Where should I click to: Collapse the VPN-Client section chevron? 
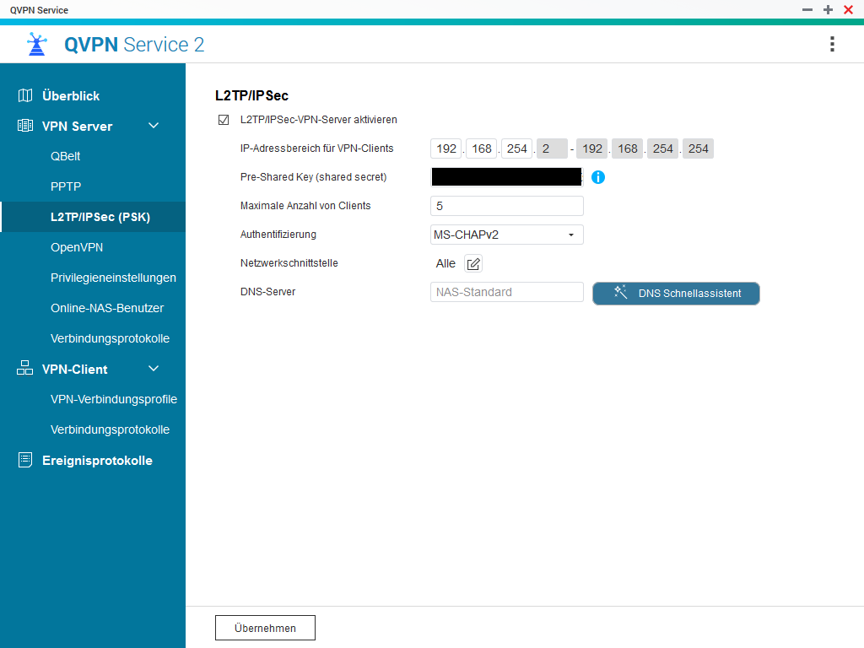click(154, 369)
